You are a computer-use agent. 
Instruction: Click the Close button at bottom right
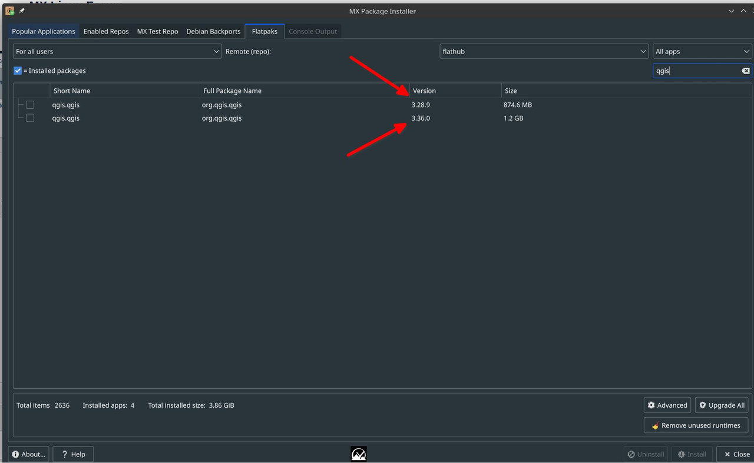pyautogui.click(x=736, y=454)
